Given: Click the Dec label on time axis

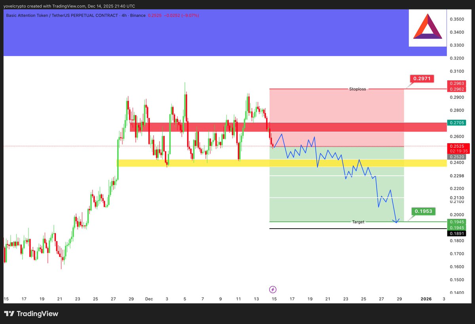Looking at the screenshot, I should pos(148,299).
